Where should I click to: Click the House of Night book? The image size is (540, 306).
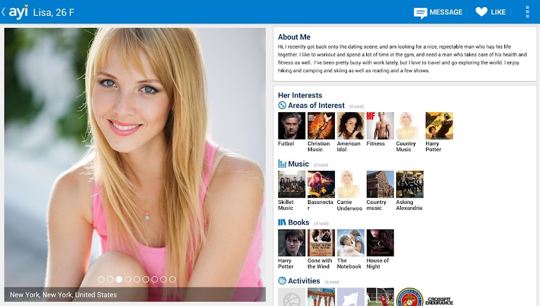click(x=380, y=243)
